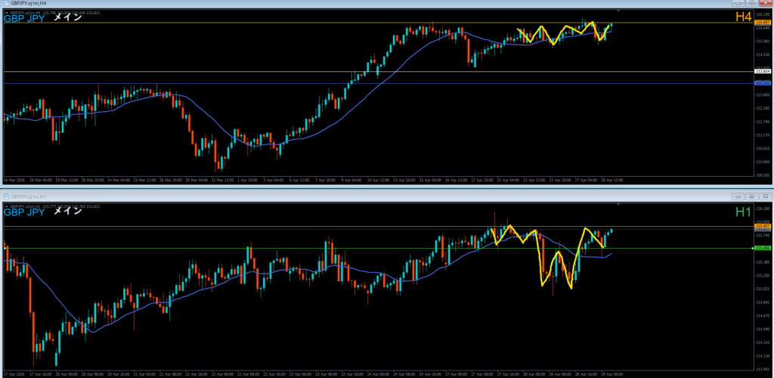The width and height of the screenshot is (774, 378).
Task: Maximize the GBPJPY H4 chart window
Action: tap(751, 4)
